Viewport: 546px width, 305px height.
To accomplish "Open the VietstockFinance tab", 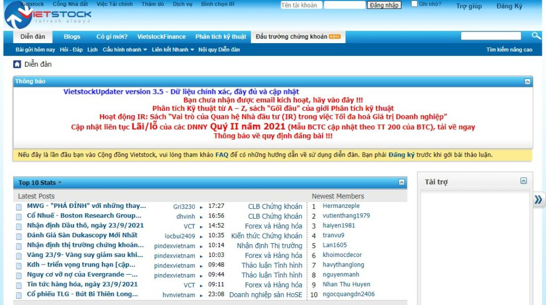I will click(161, 37).
